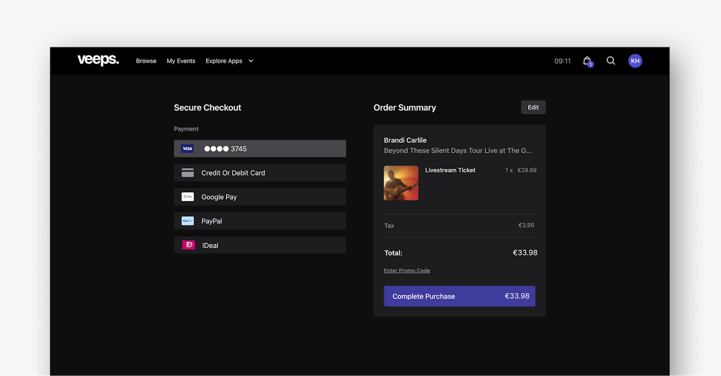Click the Beyond These Silent Days event title

(458, 151)
